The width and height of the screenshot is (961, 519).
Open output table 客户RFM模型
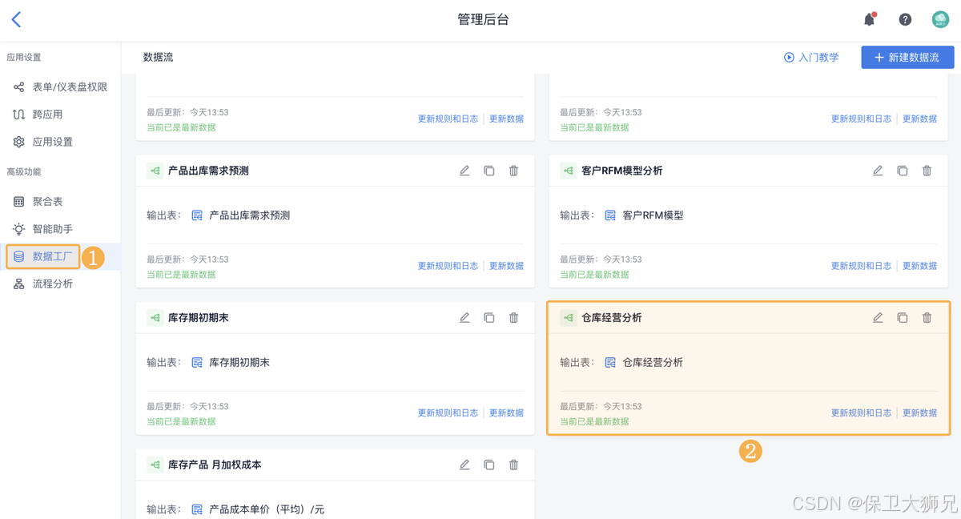click(653, 215)
